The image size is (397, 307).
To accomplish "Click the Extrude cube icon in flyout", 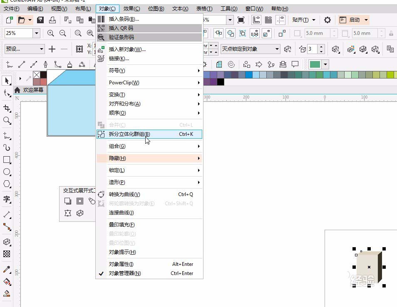I will (80, 213).
